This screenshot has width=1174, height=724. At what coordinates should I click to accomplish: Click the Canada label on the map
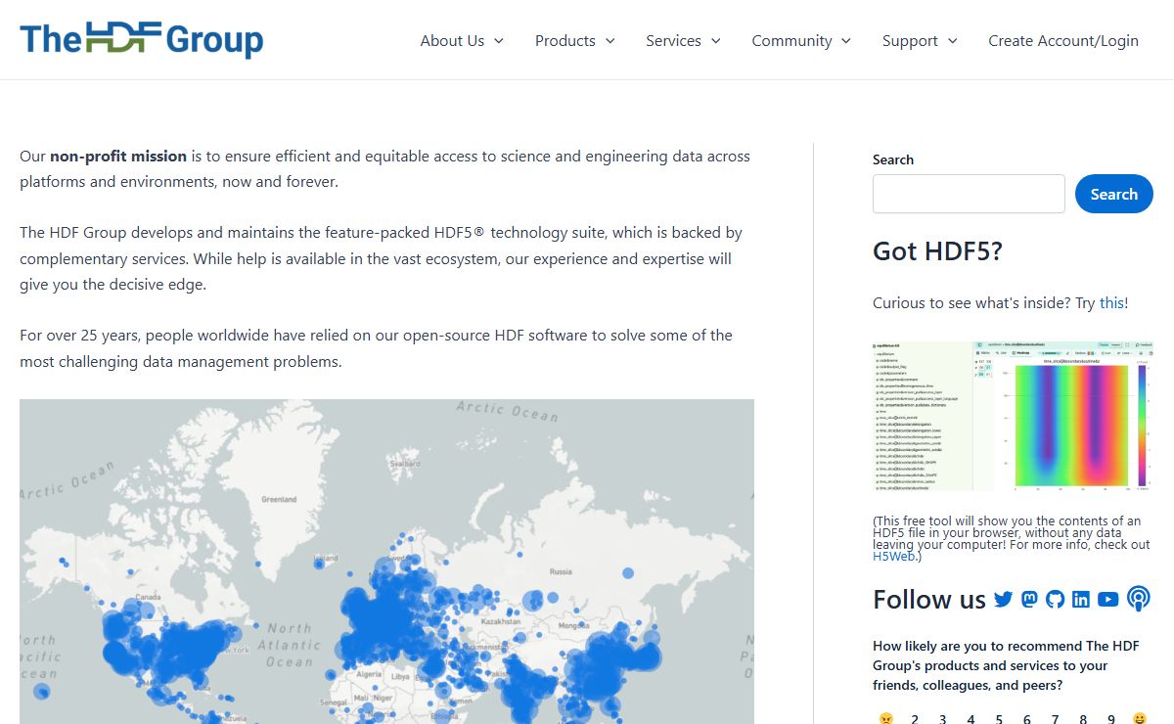148,596
